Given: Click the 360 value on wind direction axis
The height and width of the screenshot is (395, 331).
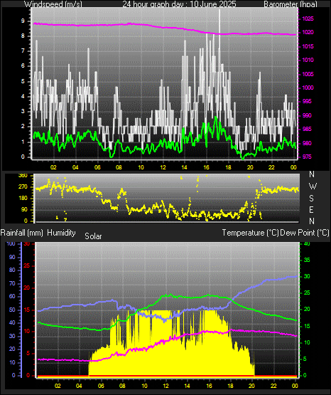Looking at the screenshot, I should coord(23,176).
